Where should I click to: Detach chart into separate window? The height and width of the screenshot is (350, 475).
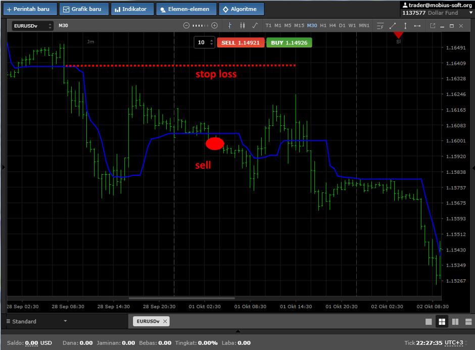(433, 26)
